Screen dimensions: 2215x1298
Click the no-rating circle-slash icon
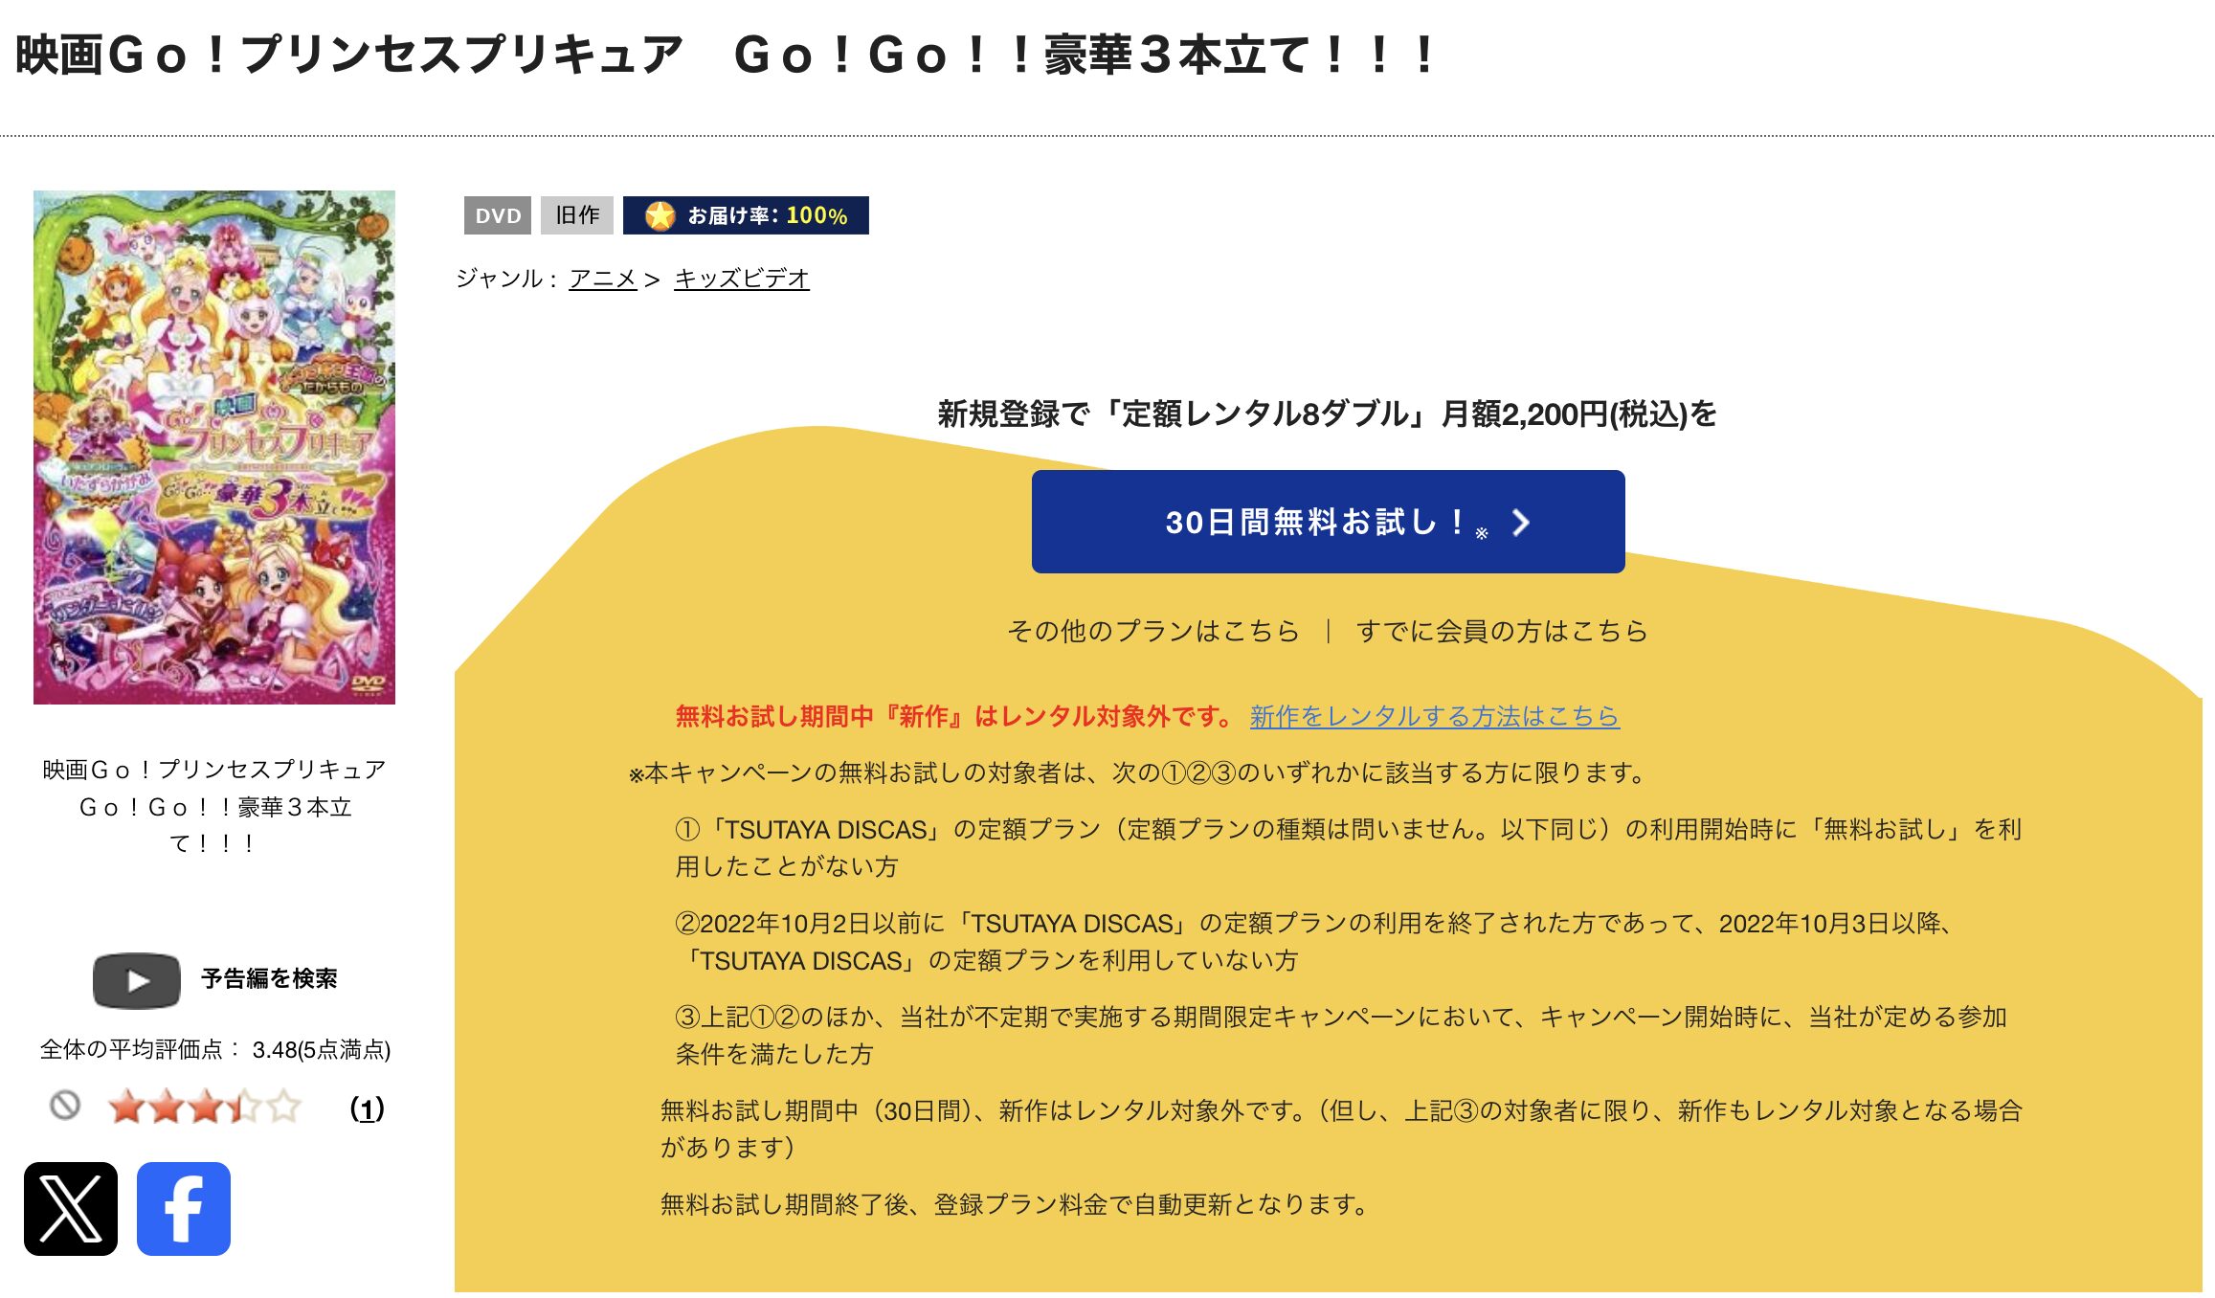(x=65, y=1106)
